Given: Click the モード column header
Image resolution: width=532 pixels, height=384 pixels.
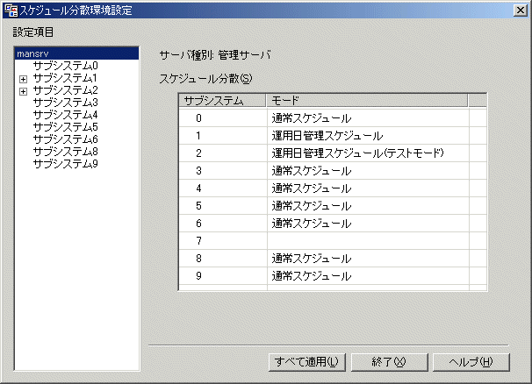Looking at the screenshot, I should (367, 100).
